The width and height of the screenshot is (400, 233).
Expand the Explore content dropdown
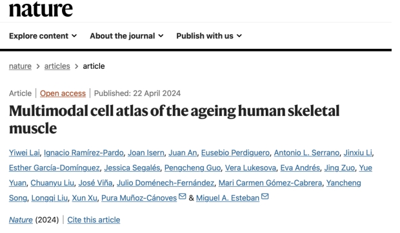(43, 36)
